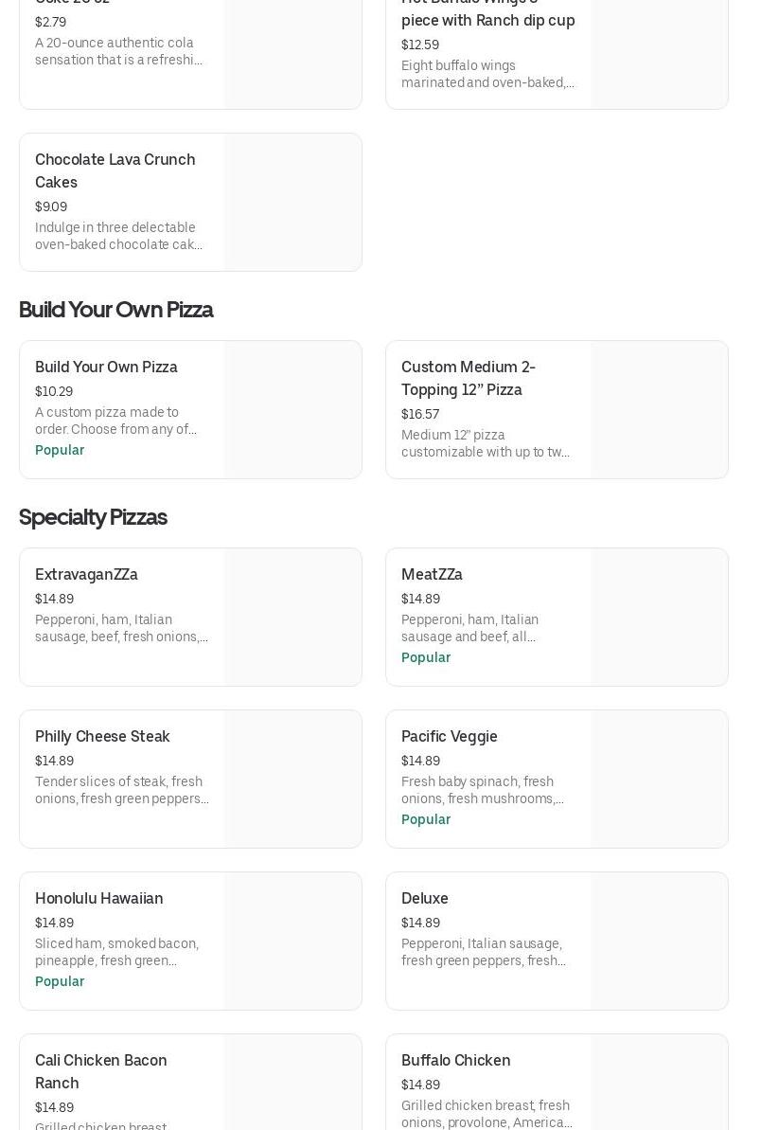This screenshot has width=761, height=1130.
Task: Open Cali Chicken Bacon Ranch pizza
Action: pyautogui.click(x=100, y=1071)
